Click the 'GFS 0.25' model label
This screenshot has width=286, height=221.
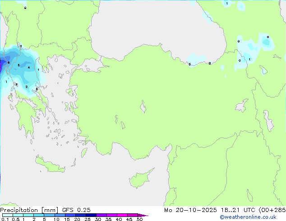pyautogui.click(x=76, y=210)
